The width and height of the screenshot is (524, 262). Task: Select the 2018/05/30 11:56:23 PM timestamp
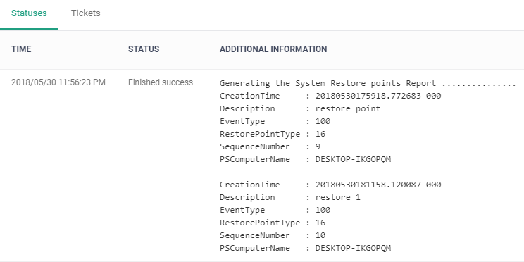(x=58, y=82)
